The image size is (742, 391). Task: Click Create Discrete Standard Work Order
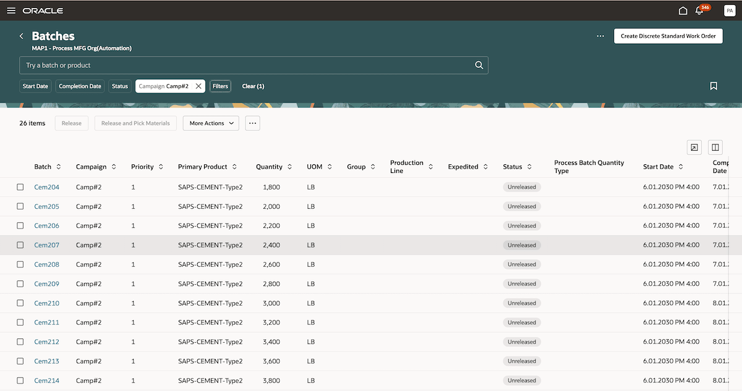tap(668, 36)
